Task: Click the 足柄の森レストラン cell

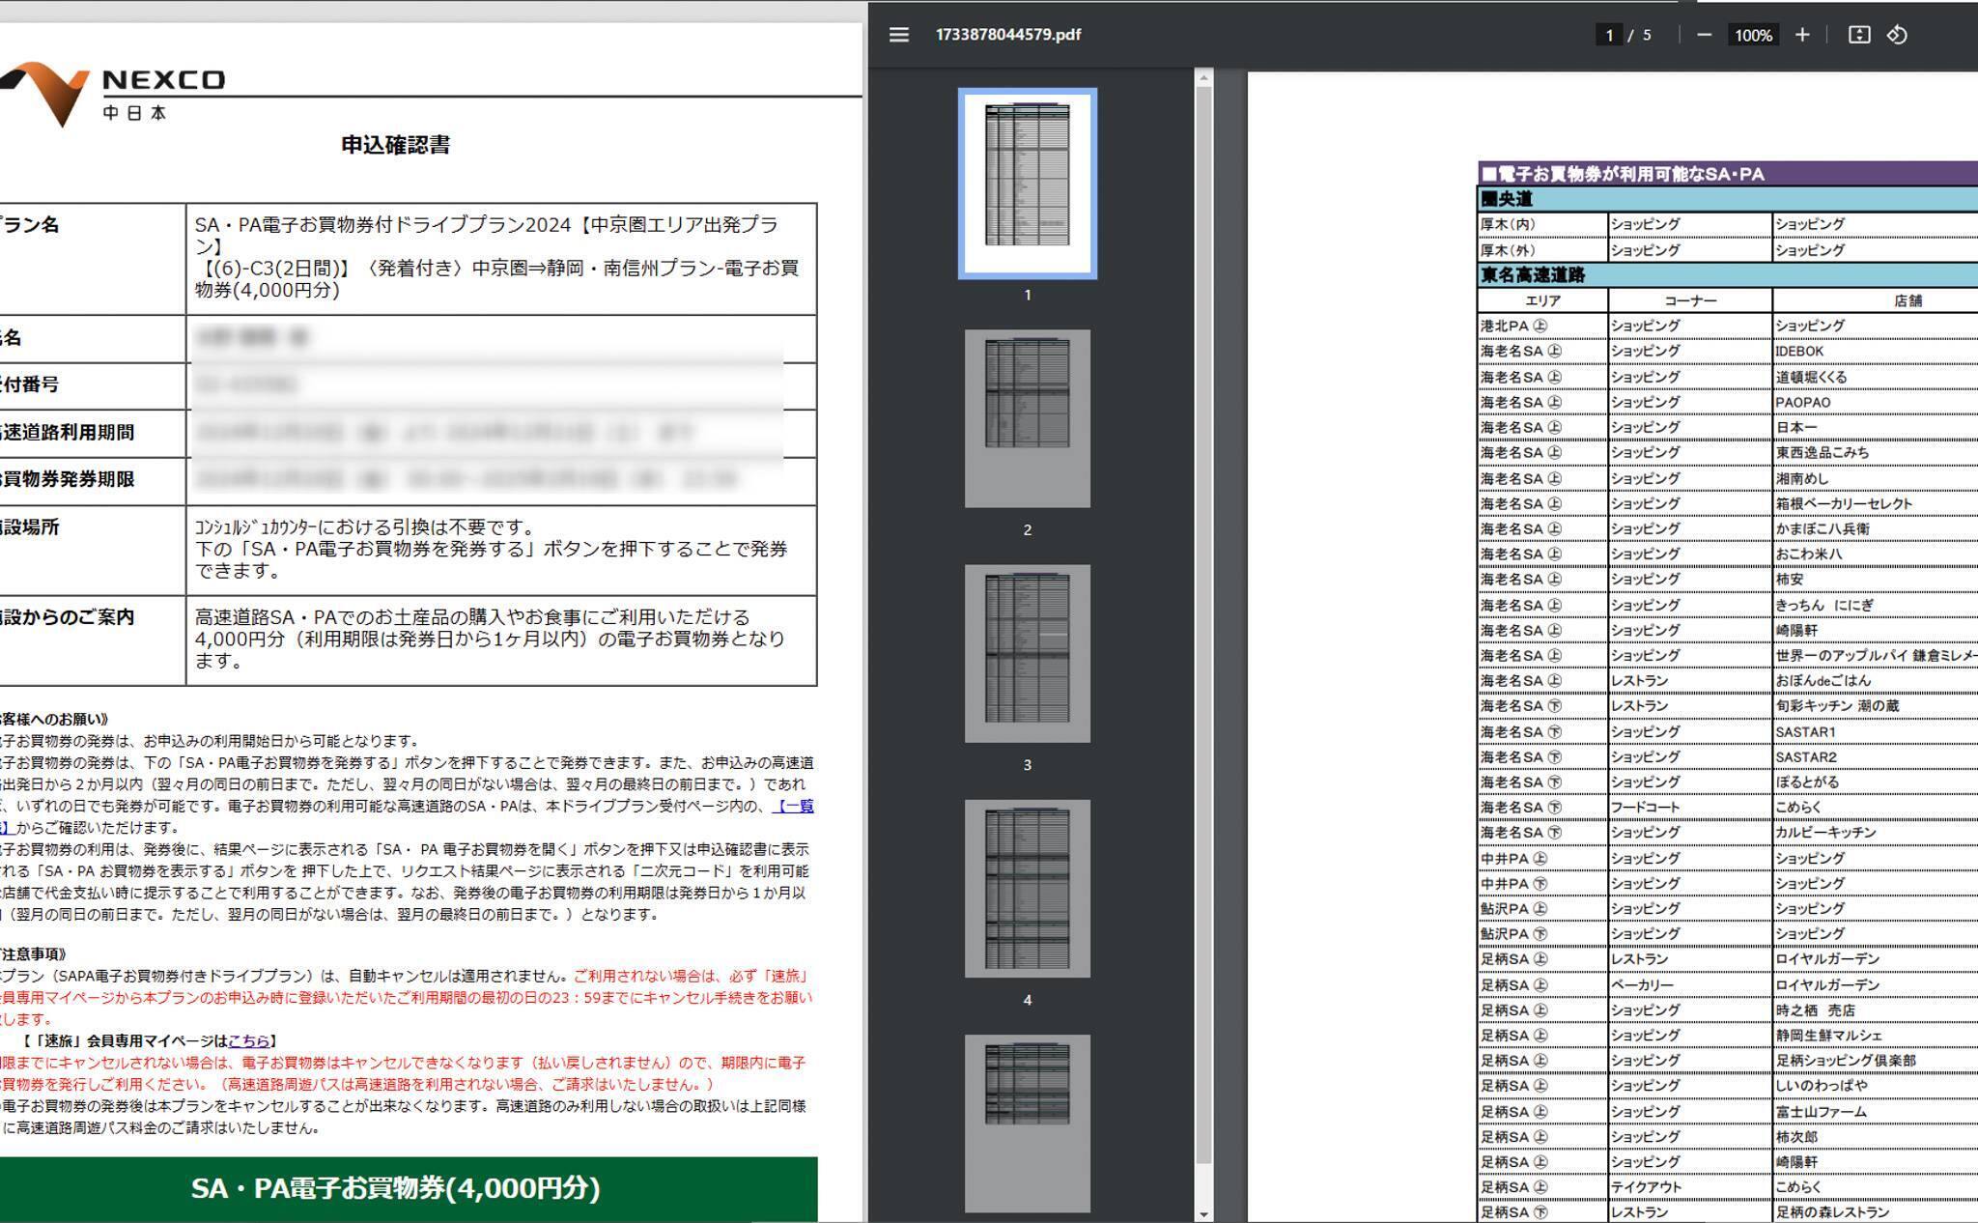Action: 1876,1211
